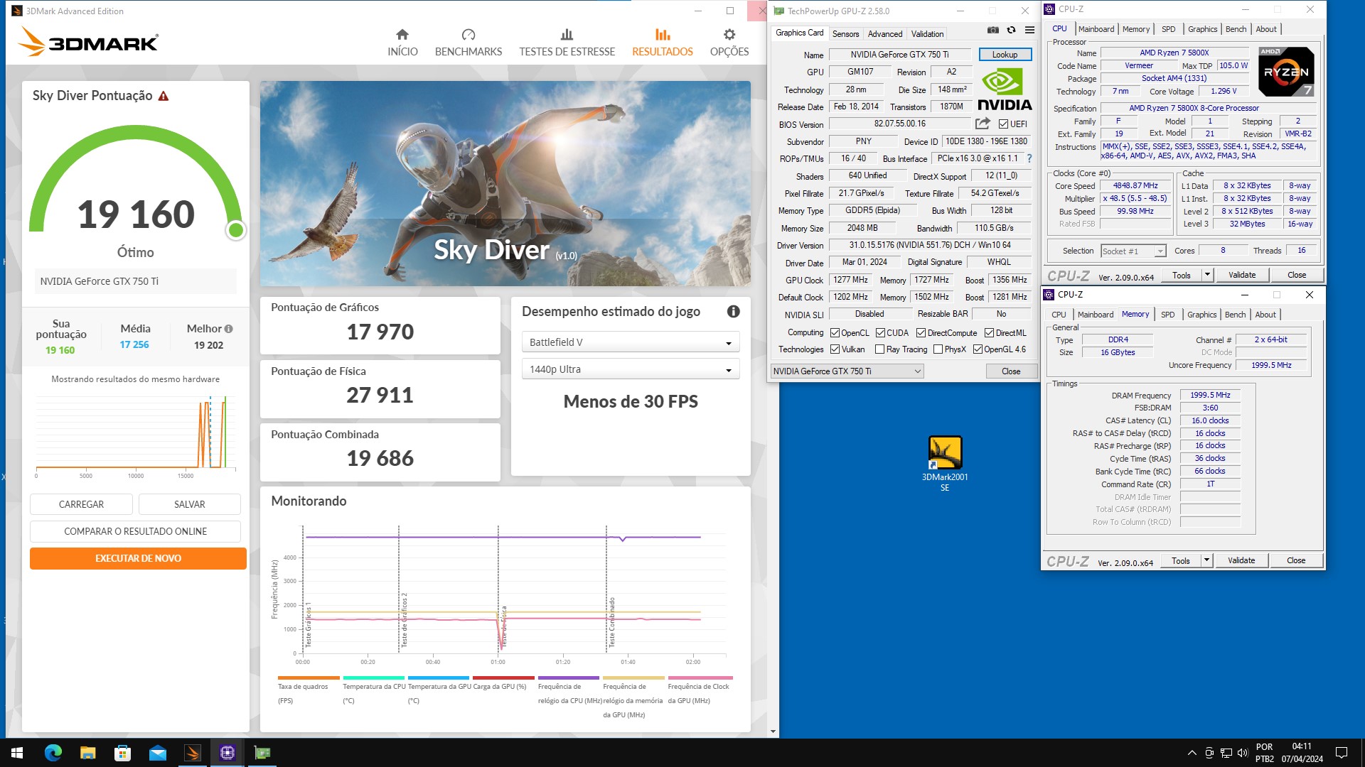
Task: Click the info icon beside Melhor
Action: point(229,329)
